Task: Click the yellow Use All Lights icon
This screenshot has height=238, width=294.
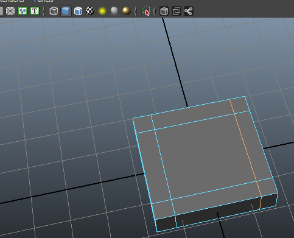Action: coord(102,11)
